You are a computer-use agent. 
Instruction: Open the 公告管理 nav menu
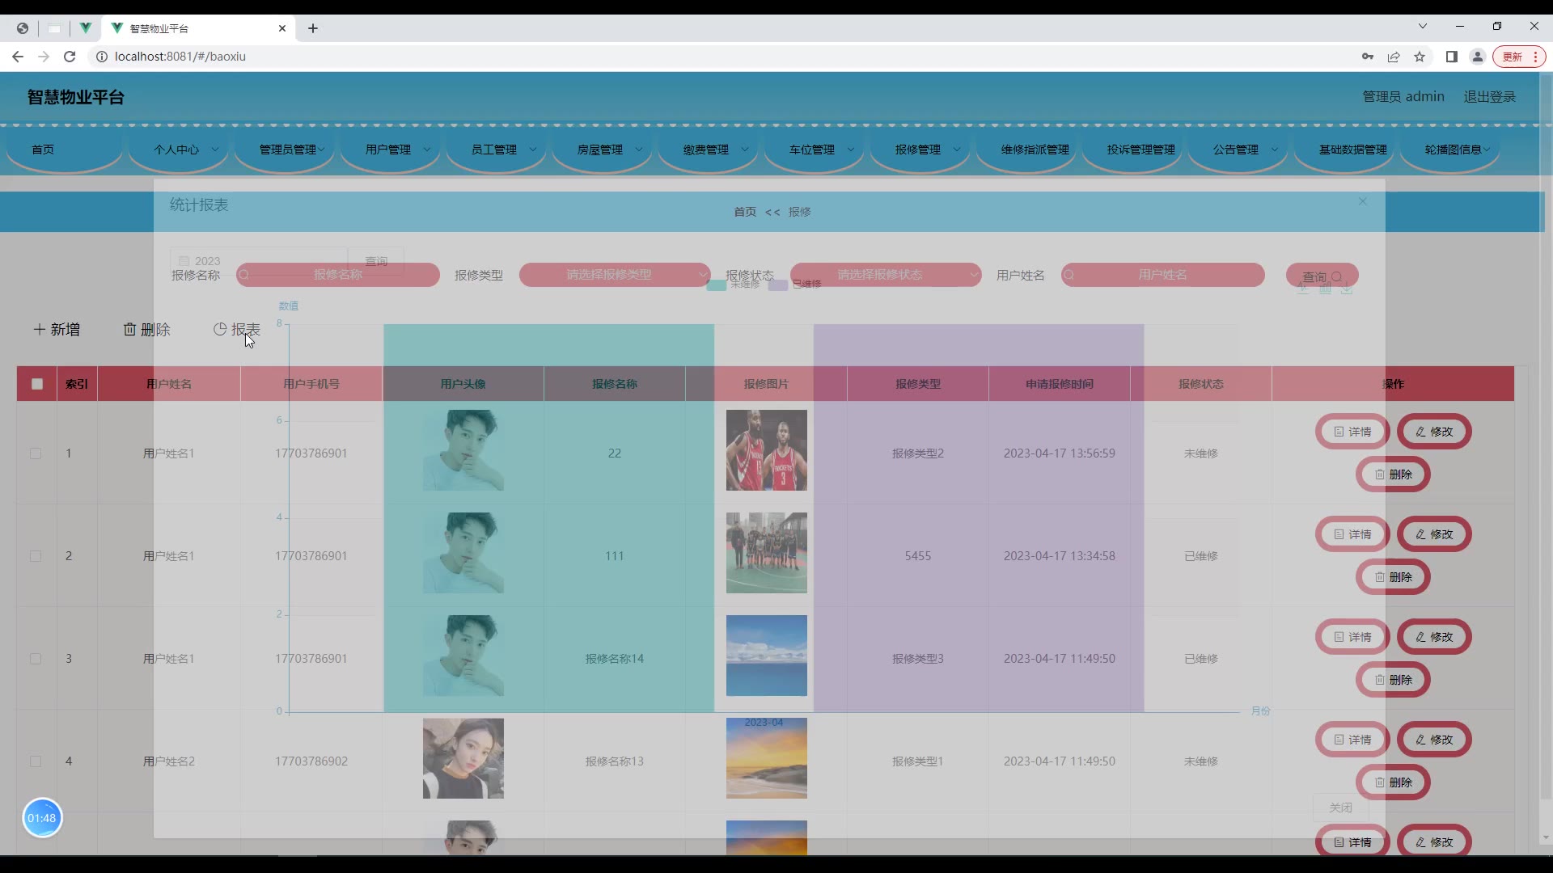tap(1239, 150)
